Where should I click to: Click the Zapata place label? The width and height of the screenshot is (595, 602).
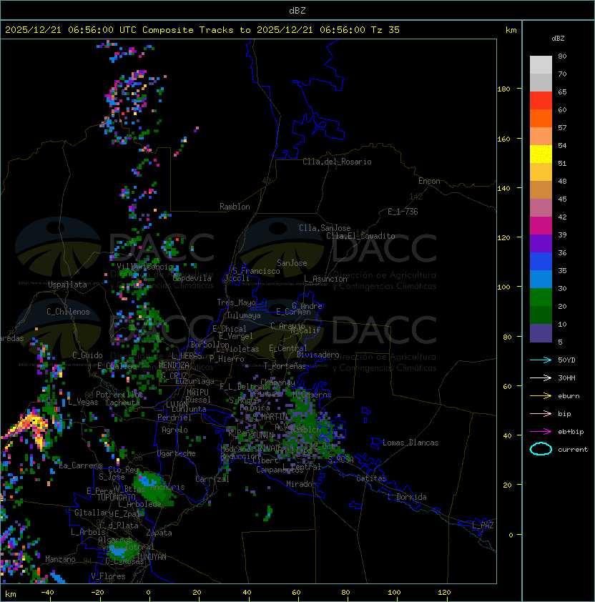159,533
